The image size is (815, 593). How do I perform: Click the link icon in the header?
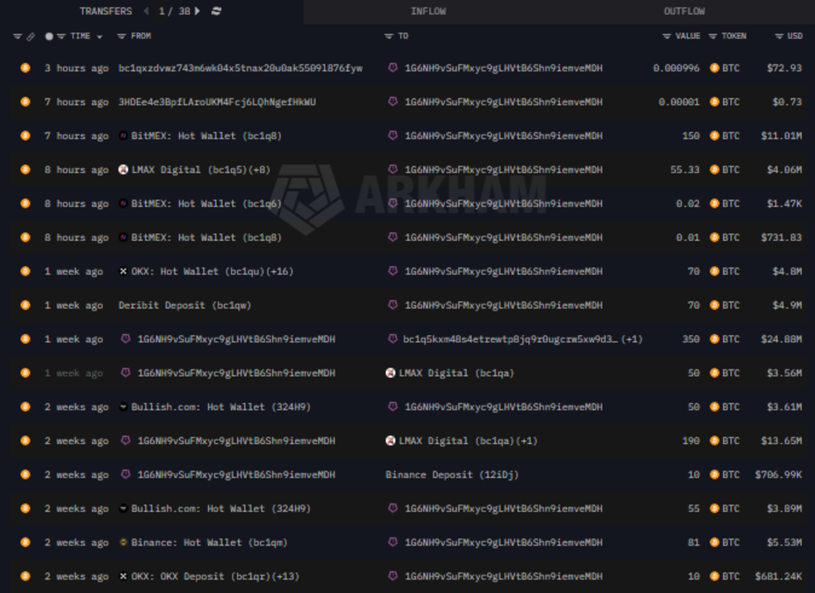pyautogui.click(x=30, y=36)
